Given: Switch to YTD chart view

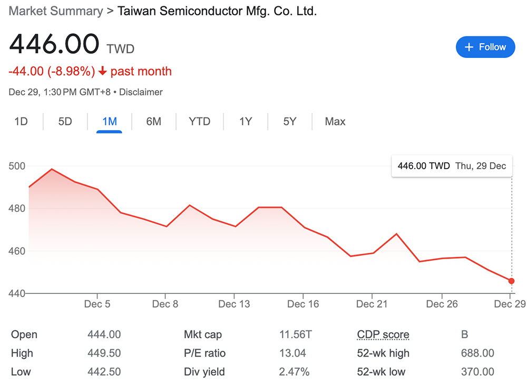Looking at the screenshot, I should pos(199,122).
